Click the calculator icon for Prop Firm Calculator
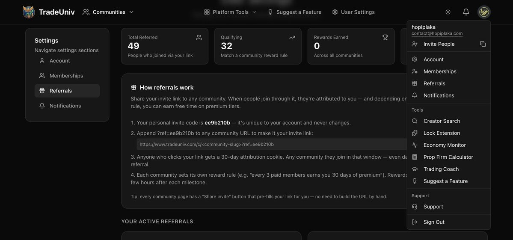513x240 pixels. [415, 157]
